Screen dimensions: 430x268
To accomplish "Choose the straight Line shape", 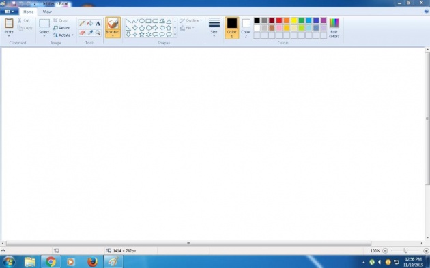I will 128,21.
